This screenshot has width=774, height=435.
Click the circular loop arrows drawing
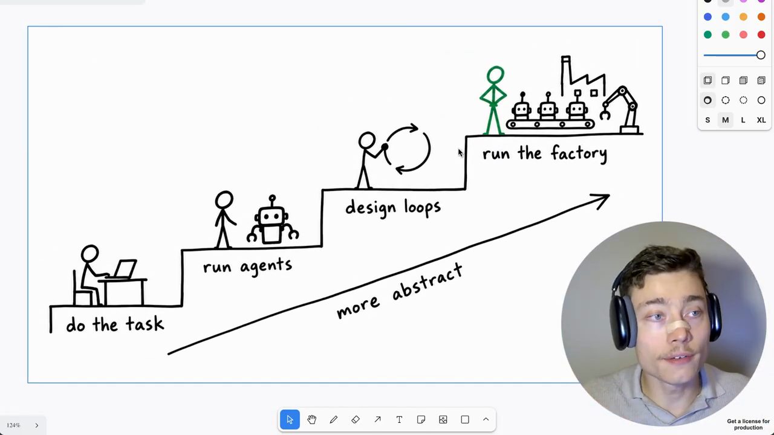[x=408, y=149]
